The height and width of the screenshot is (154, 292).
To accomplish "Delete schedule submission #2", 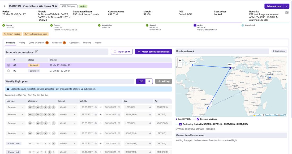I will point(8,71).
